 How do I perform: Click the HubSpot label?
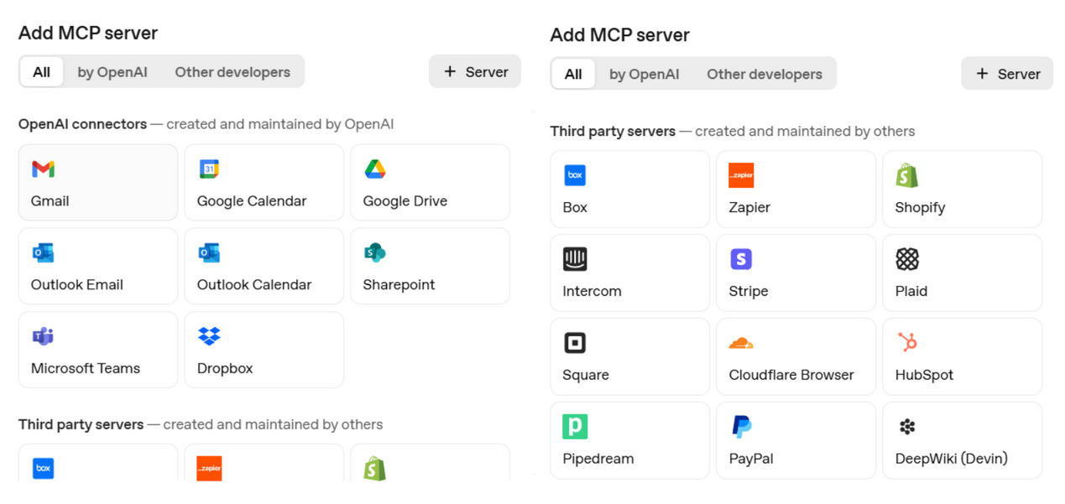(x=924, y=375)
